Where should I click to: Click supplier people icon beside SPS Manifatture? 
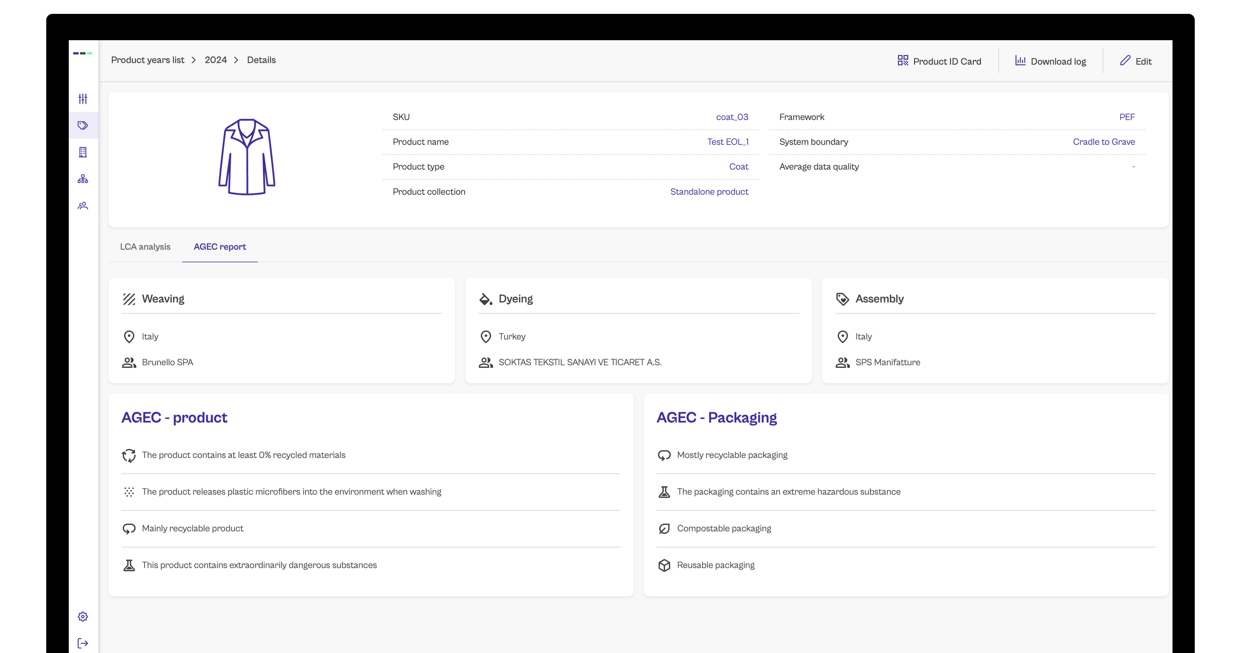[842, 362]
